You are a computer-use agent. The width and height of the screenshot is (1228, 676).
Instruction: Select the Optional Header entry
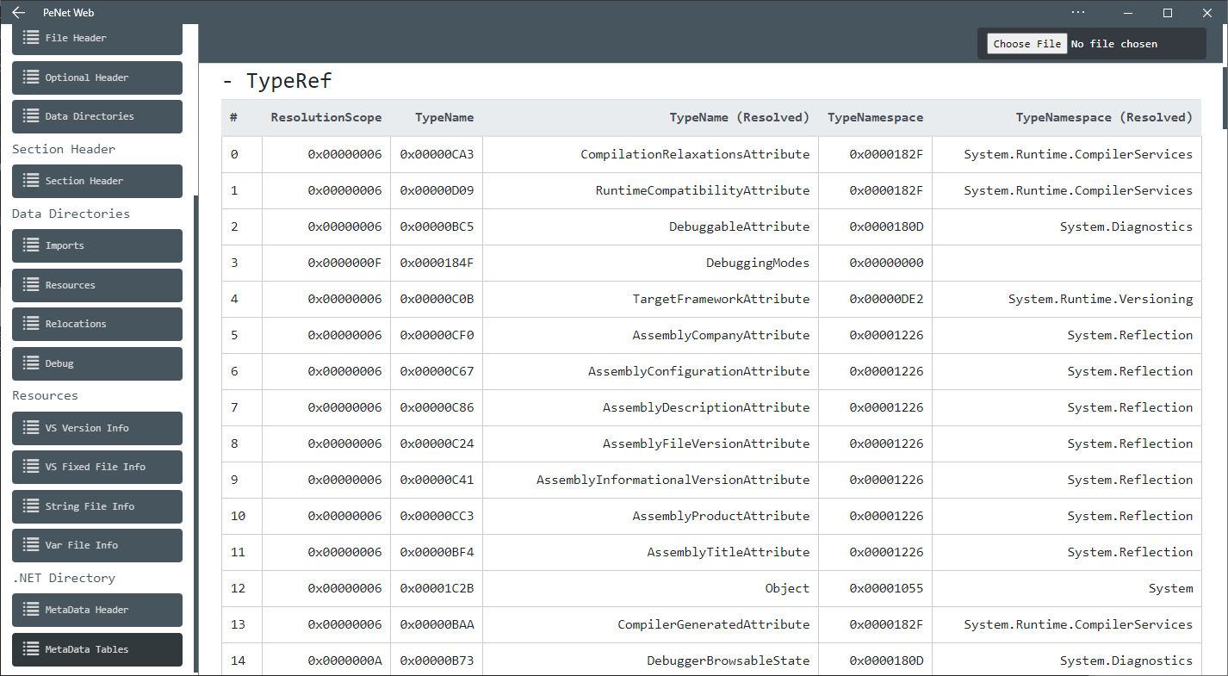click(96, 78)
